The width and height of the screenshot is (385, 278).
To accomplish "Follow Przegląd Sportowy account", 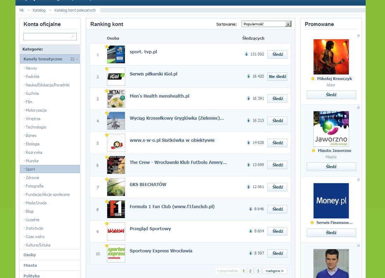I will pos(277,231).
